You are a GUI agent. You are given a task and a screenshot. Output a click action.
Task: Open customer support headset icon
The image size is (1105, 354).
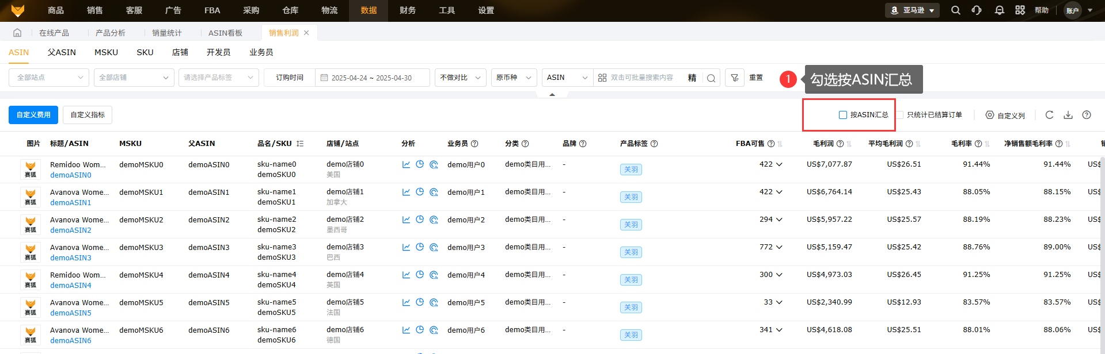click(x=977, y=10)
